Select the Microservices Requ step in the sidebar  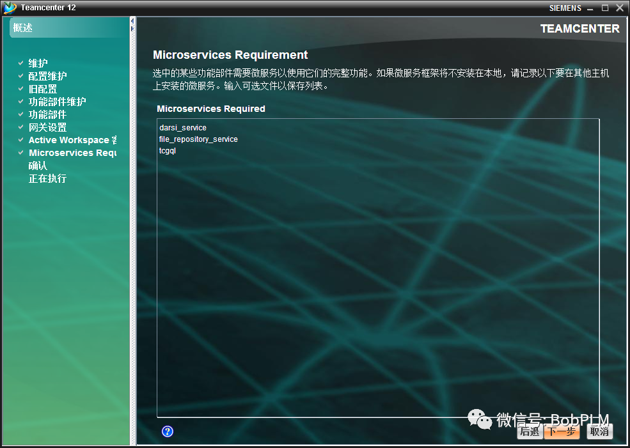tap(72, 153)
